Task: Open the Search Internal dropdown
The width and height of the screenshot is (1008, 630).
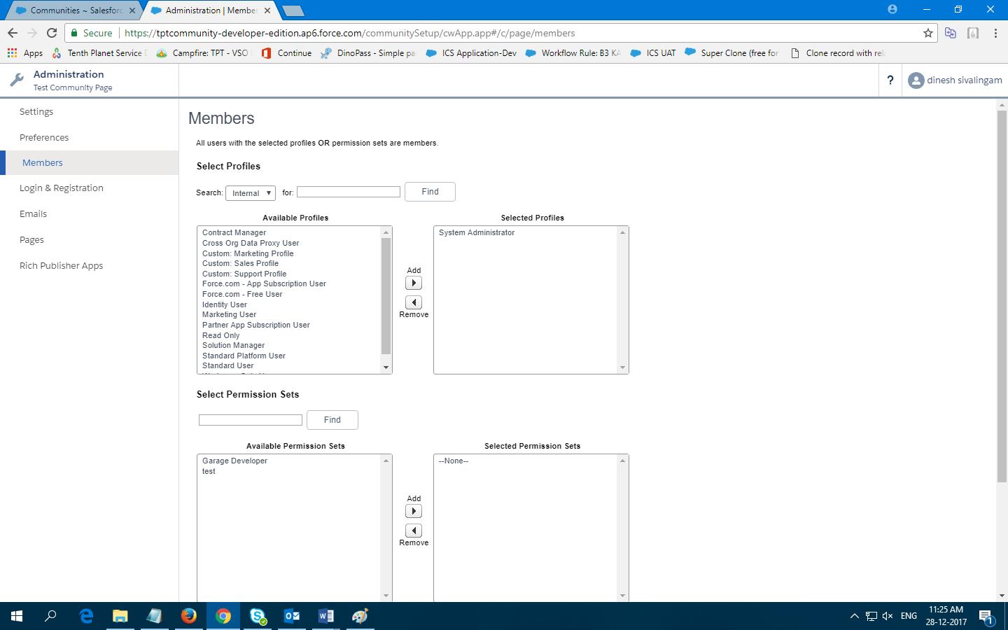Action: (x=251, y=193)
